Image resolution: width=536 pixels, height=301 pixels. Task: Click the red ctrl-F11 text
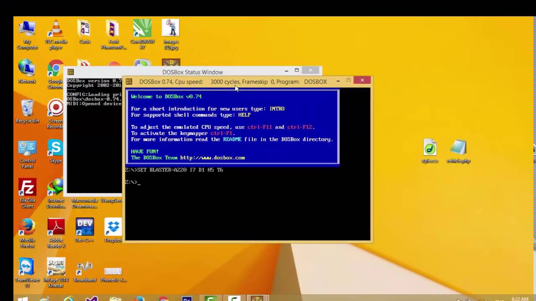click(x=260, y=127)
